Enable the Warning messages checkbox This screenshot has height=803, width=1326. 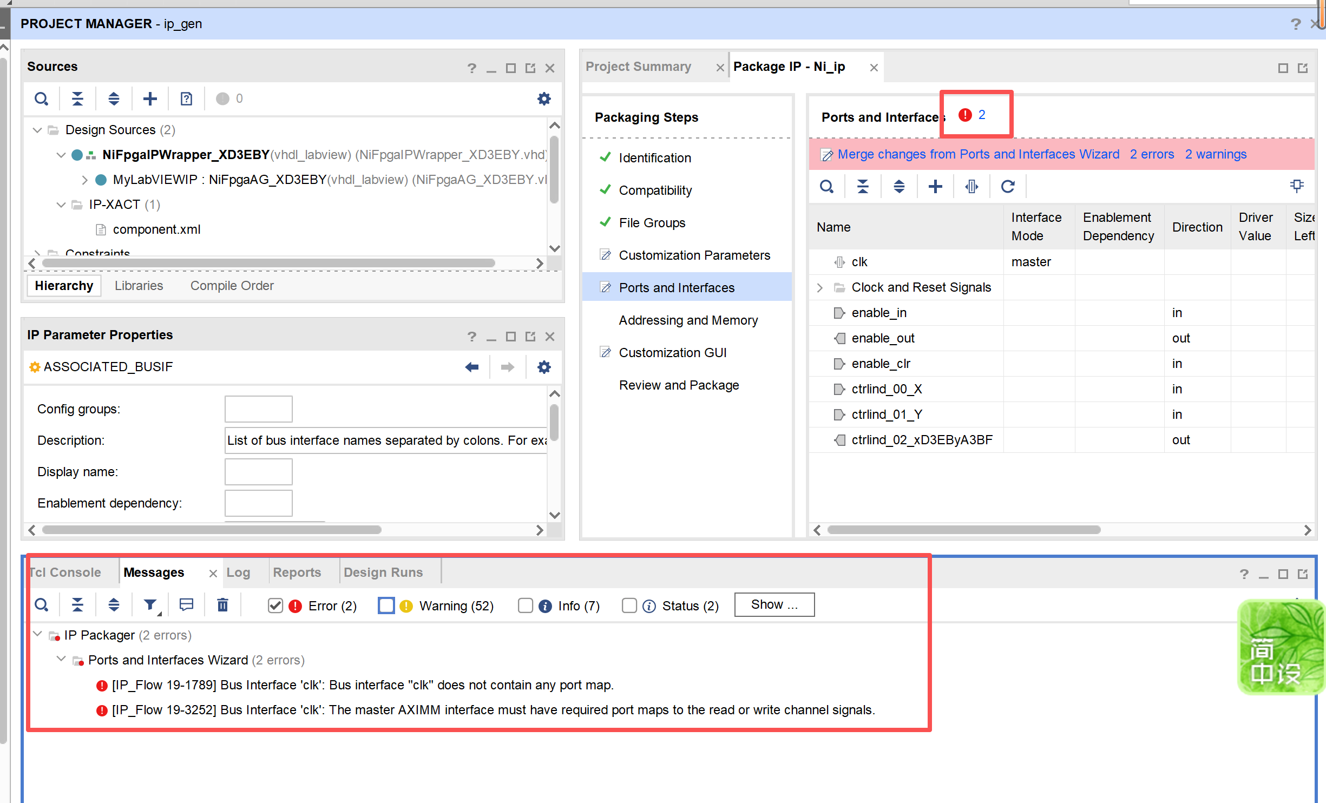[x=386, y=605]
